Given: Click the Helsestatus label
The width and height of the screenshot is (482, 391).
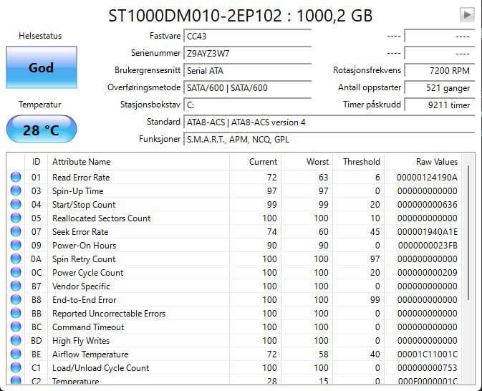Looking at the screenshot, I should coord(40,36).
